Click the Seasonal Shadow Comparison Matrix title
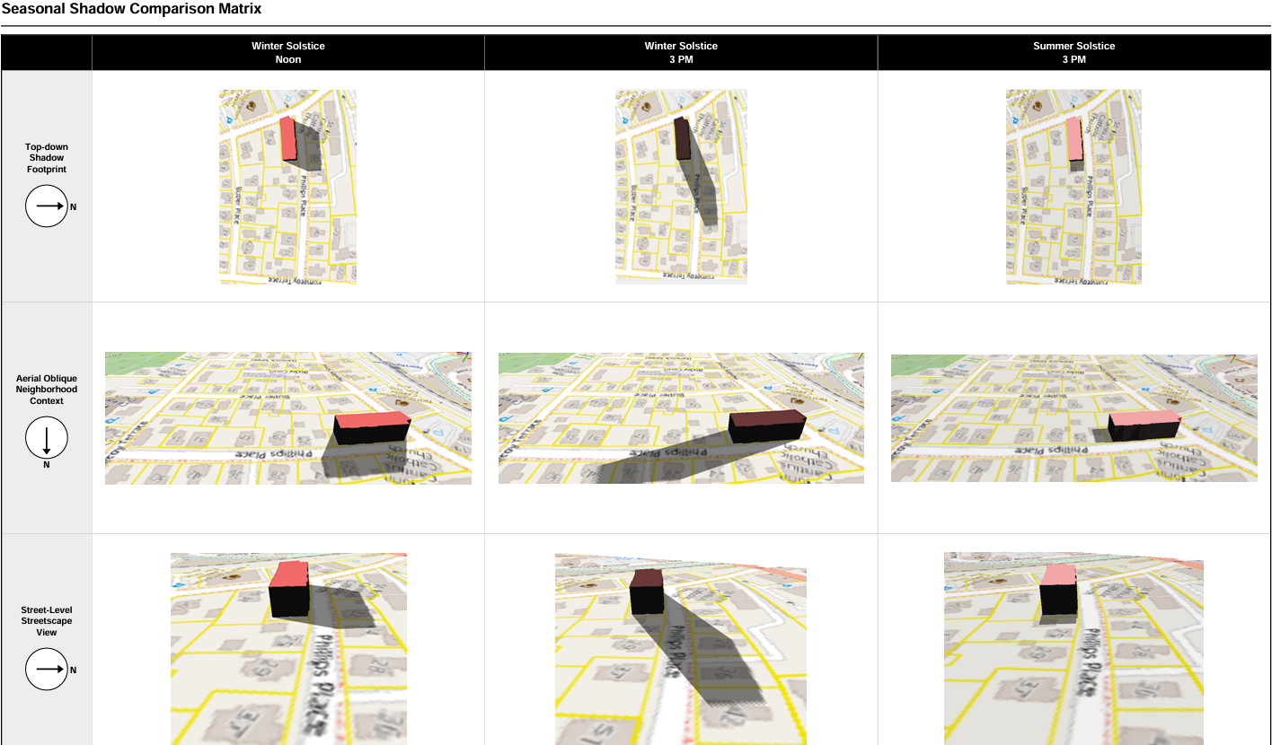The width and height of the screenshot is (1272, 745). point(132,10)
